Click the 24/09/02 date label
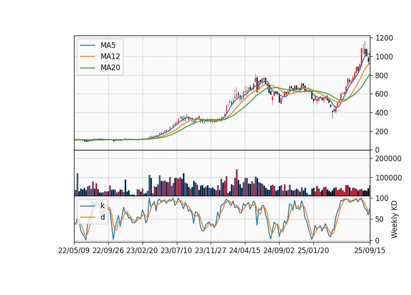Image resolution: width=411 pixels, height=295 pixels. (x=279, y=251)
